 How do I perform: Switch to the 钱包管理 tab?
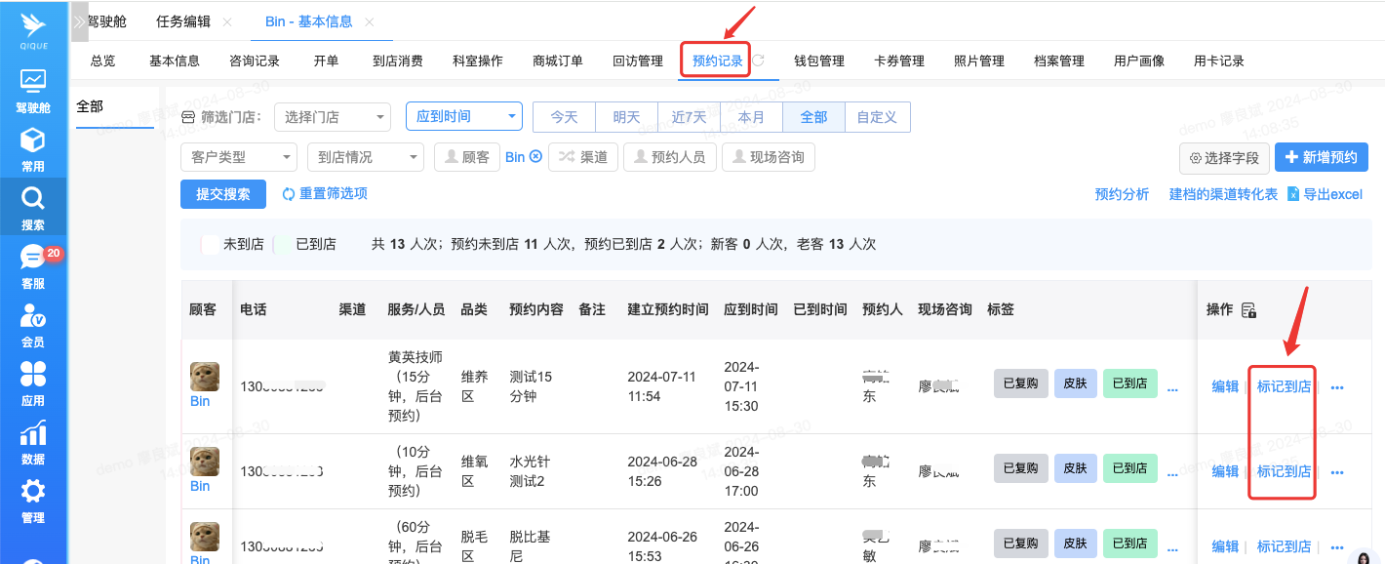point(819,60)
